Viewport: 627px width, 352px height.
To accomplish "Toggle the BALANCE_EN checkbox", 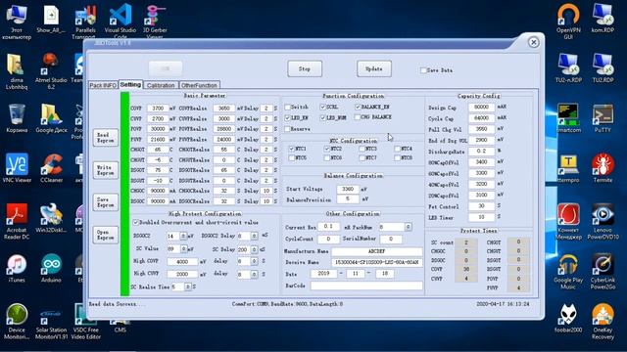I will pyautogui.click(x=358, y=107).
